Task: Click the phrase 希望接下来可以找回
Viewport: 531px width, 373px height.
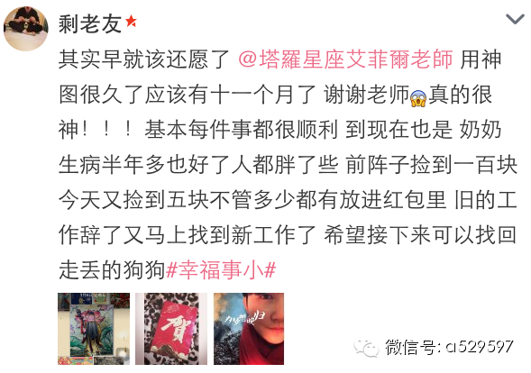Action: (x=420, y=235)
